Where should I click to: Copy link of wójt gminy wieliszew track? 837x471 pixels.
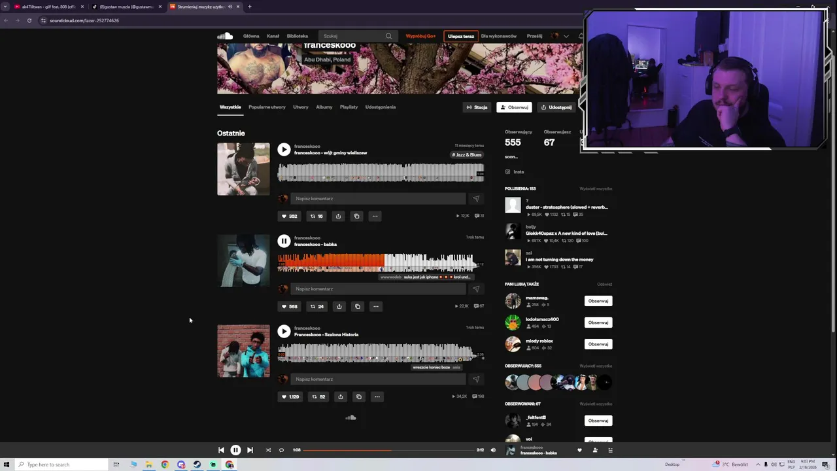356,216
